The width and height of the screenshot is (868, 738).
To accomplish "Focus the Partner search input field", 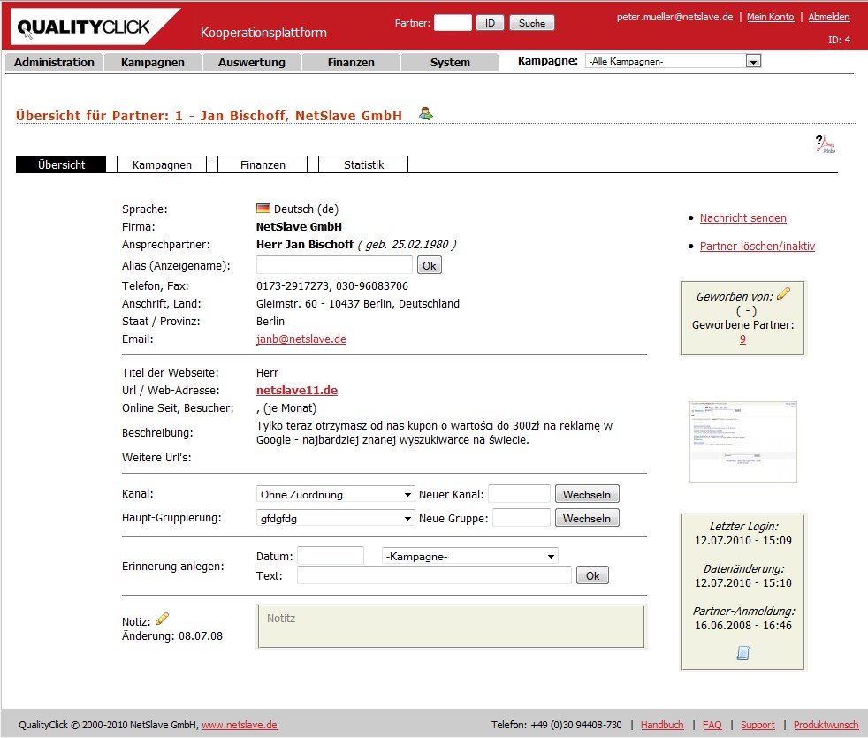I will click(453, 23).
